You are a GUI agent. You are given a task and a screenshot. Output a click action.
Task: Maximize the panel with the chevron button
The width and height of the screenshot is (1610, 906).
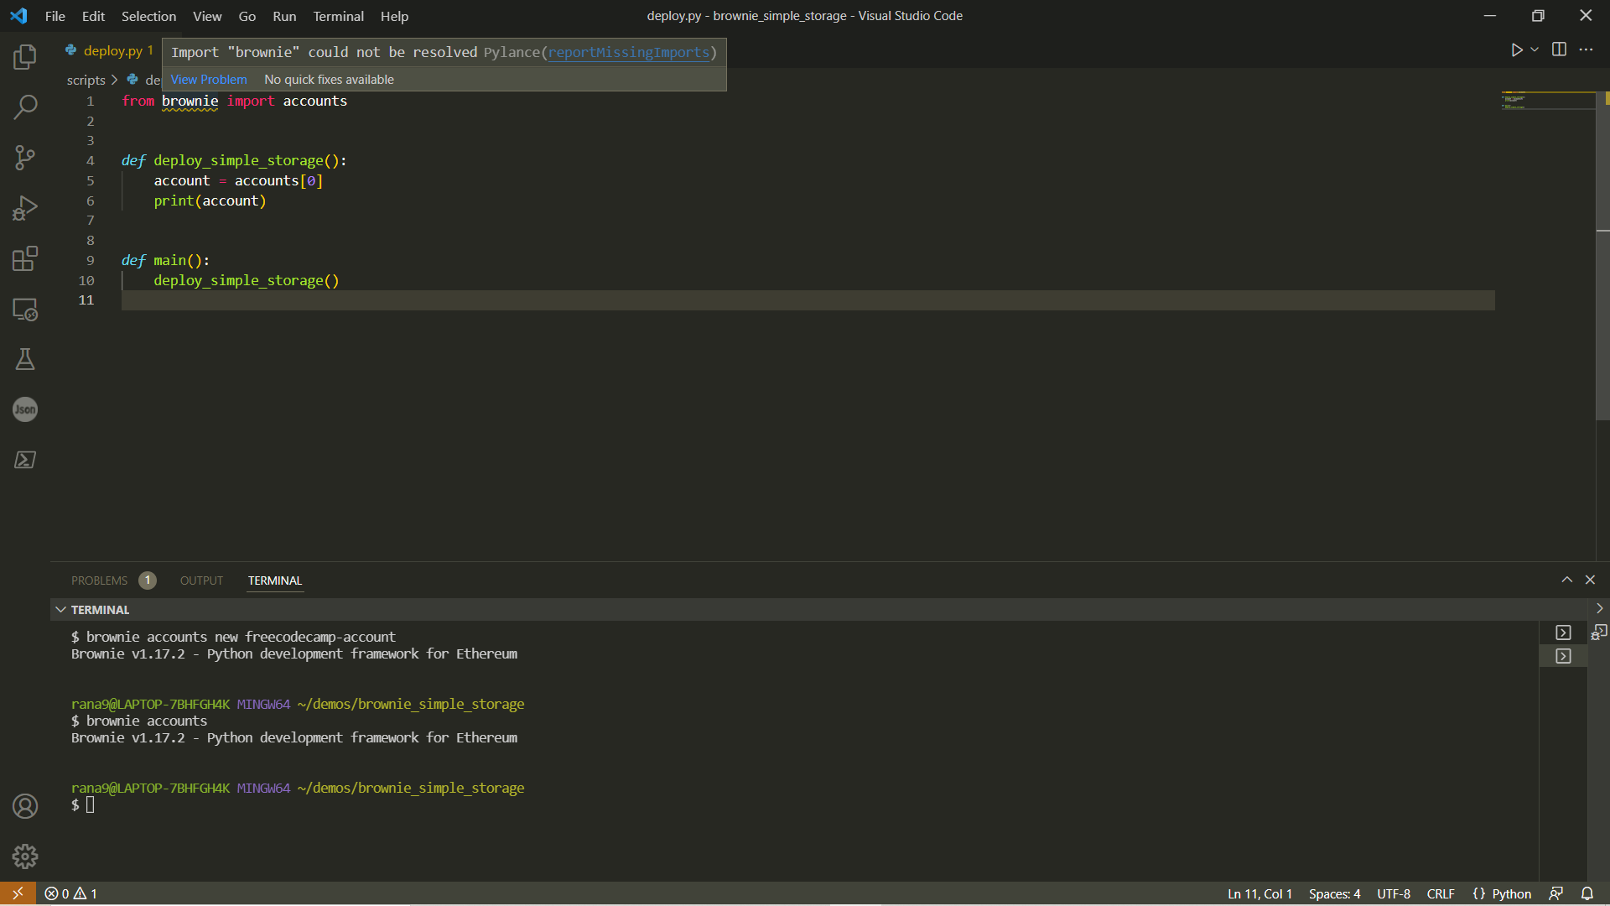1566,580
